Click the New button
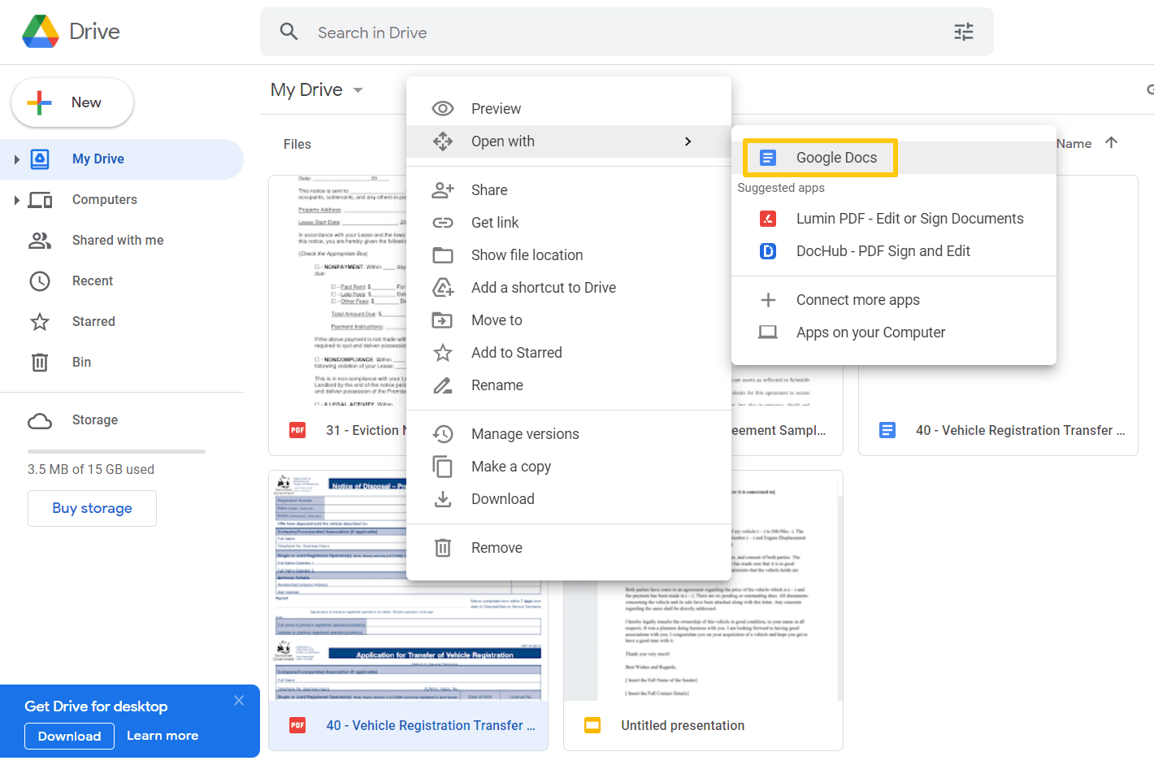The width and height of the screenshot is (1154, 765). 72,102
